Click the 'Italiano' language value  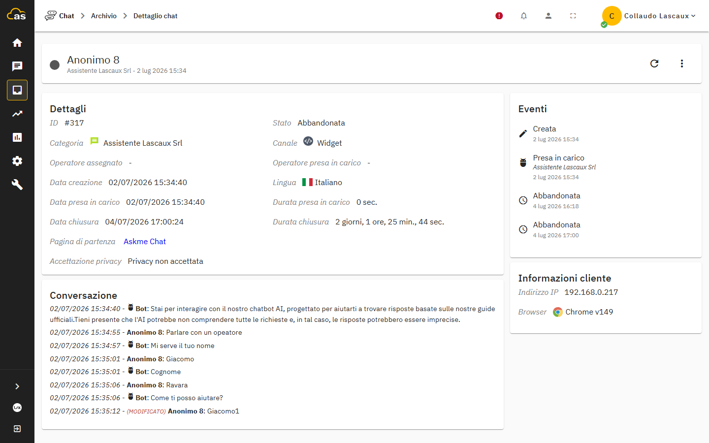[328, 183]
